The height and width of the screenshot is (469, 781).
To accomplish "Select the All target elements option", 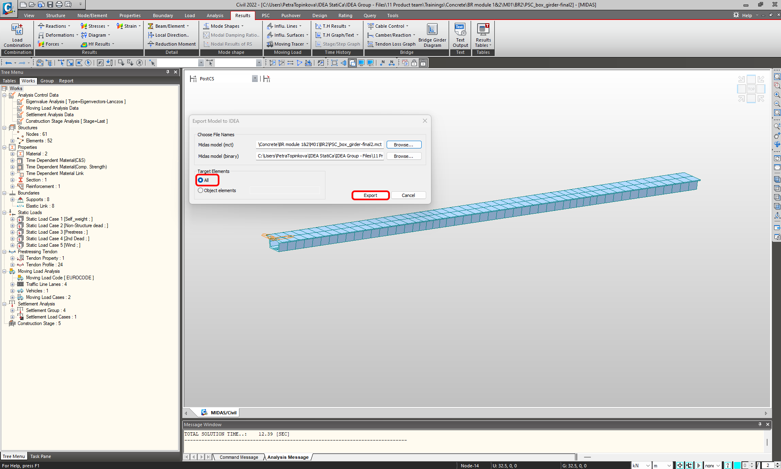I will pos(201,180).
